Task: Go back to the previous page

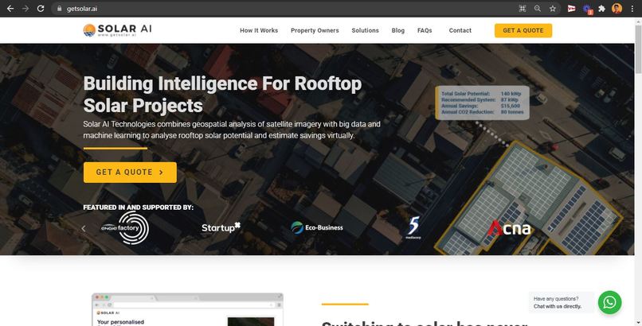Action: point(10,9)
